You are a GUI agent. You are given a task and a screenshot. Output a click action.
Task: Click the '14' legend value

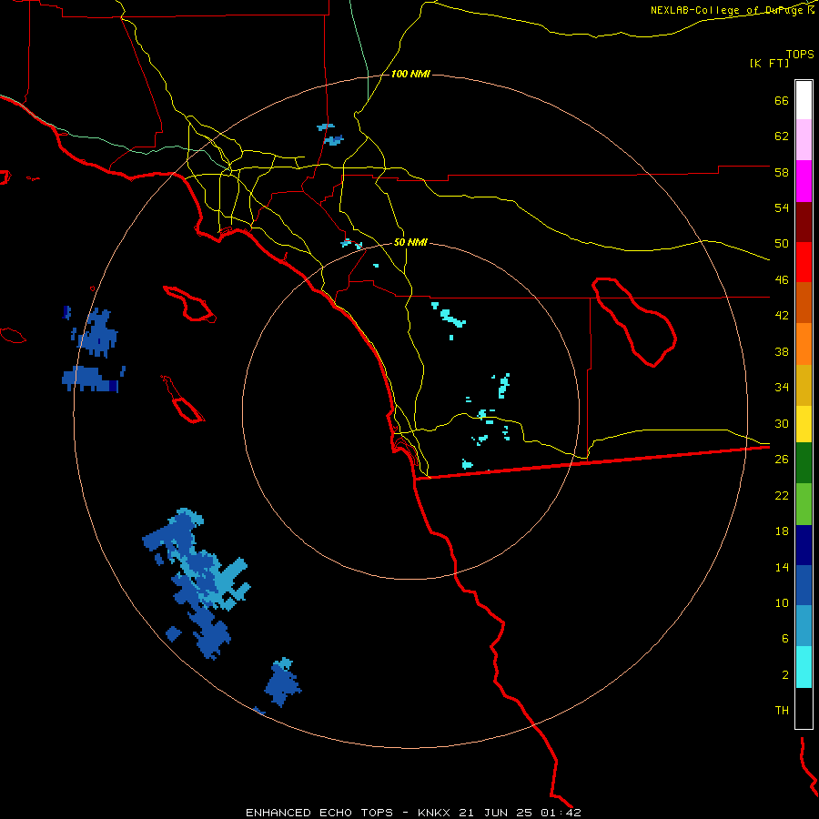[x=782, y=567]
